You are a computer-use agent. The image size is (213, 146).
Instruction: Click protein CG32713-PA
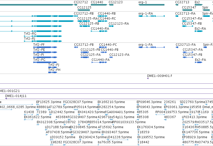point(177,47)
